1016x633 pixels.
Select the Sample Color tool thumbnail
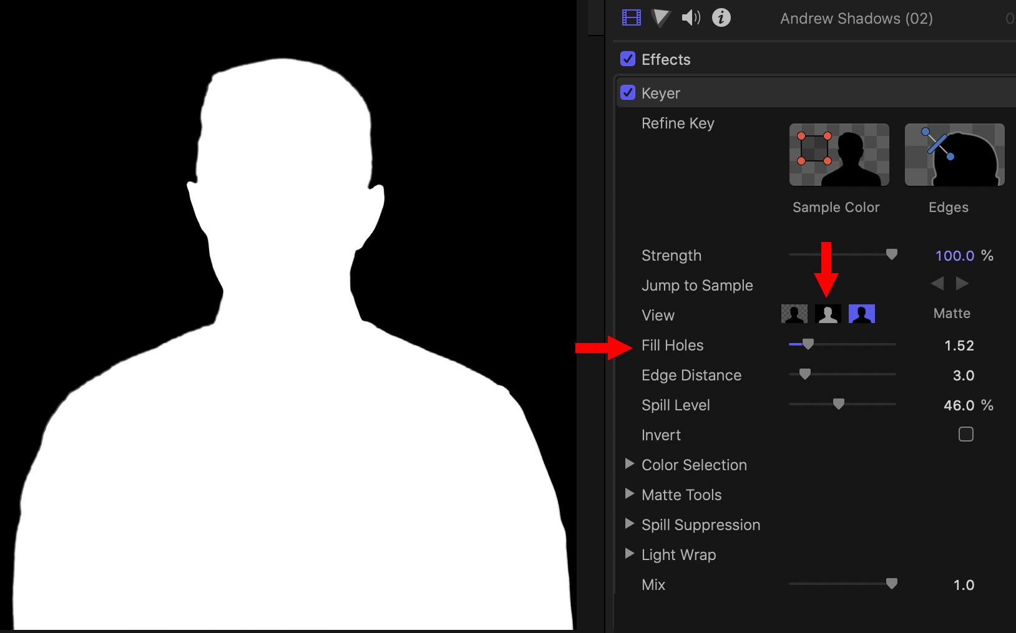coord(839,155)
